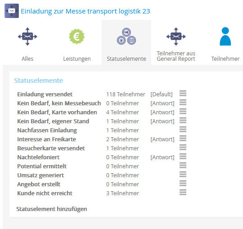Open the Interesse an Freikarte status element
This screenshot has height=229, width=243.
[46, 139]
